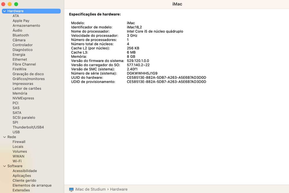Open Firewall under Rede
Image resolution: width=289 pixels, height=193 pixels.
click(19, 142)
